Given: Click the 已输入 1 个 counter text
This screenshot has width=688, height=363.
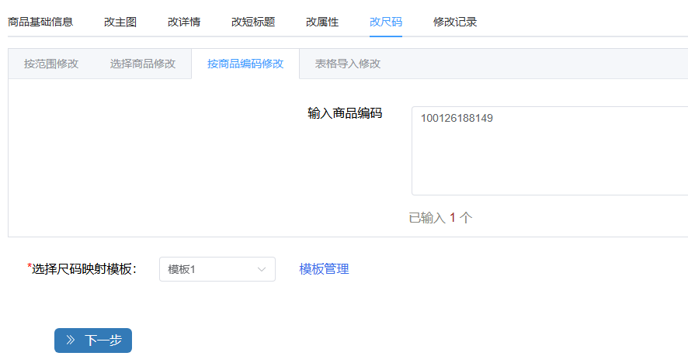Looking at the screenshot, I should click(440, 218).
